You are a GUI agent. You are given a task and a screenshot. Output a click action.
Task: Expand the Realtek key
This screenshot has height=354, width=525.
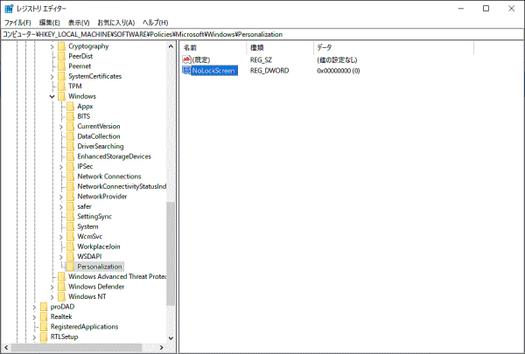coord(34,317)
